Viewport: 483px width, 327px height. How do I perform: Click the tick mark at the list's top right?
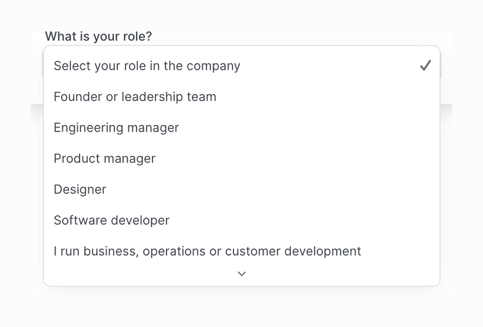point(425,66)
